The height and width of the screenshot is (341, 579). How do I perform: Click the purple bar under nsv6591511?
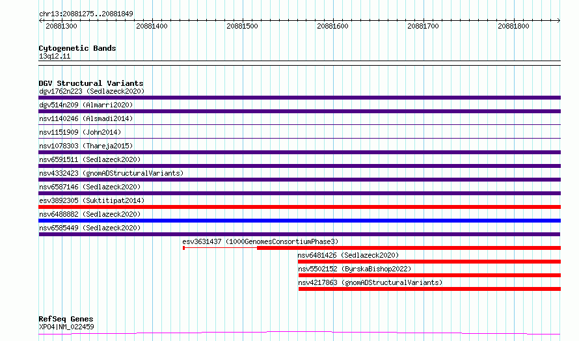point(299,166)
